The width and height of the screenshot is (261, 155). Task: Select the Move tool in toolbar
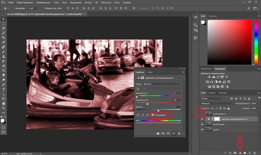click(x=3, y=19)
